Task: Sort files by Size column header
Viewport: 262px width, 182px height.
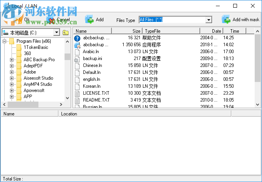Action: tap(127, 31)
